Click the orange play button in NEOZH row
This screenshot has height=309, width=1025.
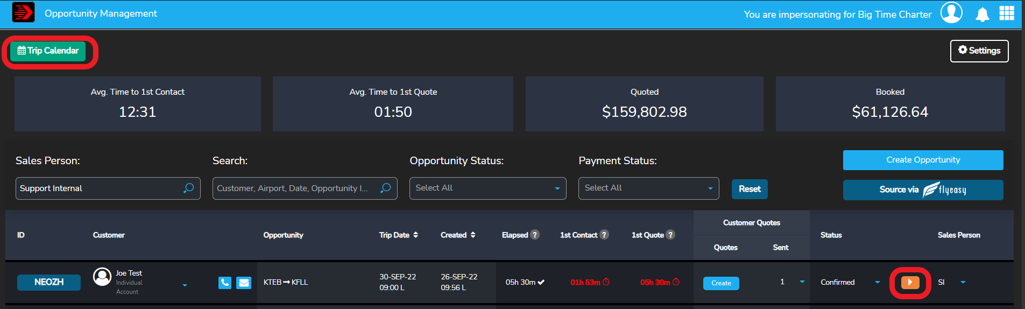tap(910, 283)
